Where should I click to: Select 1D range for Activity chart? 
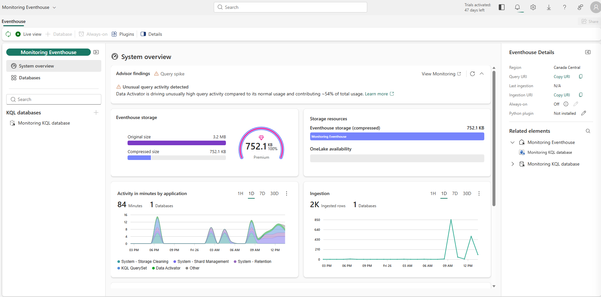(251, 193)
